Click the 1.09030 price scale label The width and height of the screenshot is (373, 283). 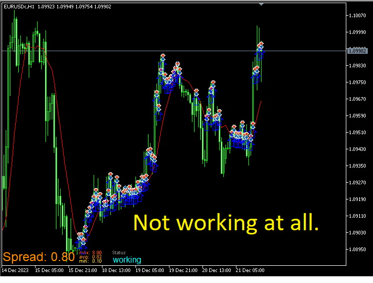tap(357, 233)
